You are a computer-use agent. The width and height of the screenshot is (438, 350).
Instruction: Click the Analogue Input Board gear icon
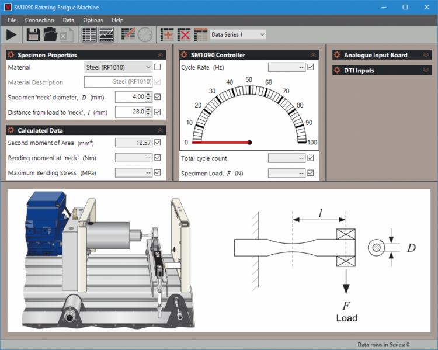tap(337, 54)
